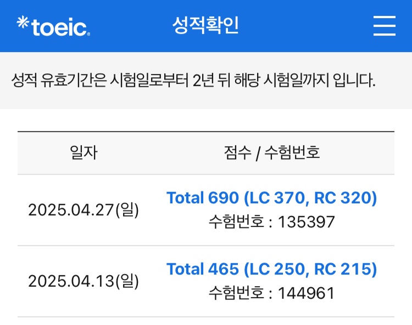This screenshot has height=325, width=412.
Task: Open the hamburger menu icon
Action: (385, 26)
